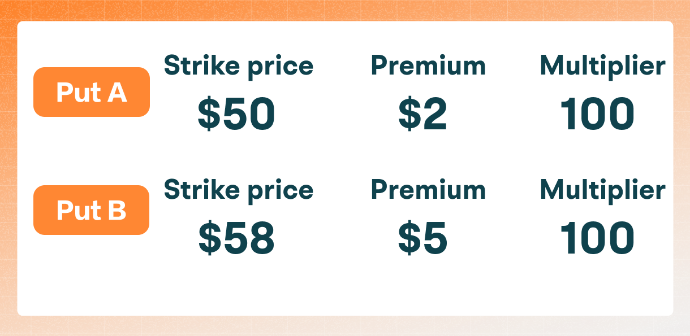Select the Strike price heading for Put A
The width and height of the screenshot is (690, 336).
[238, 67]
